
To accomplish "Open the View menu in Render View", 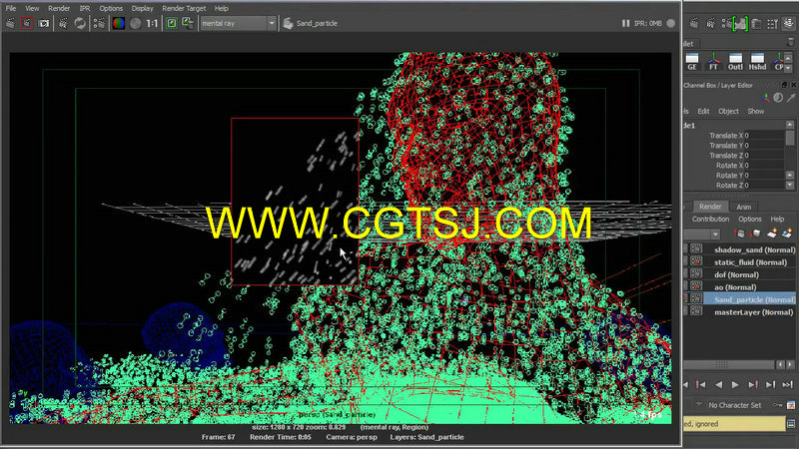I will tap(32, 8).
